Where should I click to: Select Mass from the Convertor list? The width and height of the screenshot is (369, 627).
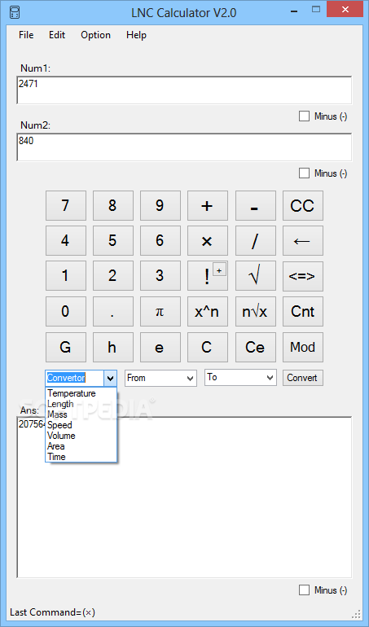pos(81,414)
